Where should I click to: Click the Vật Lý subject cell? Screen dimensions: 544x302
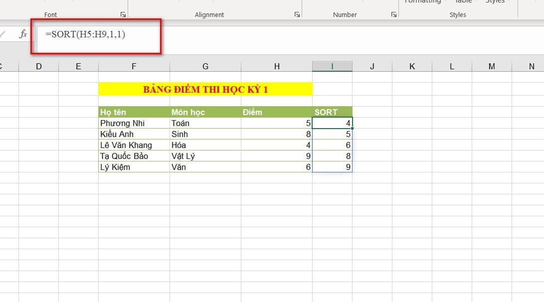point(205,156)
